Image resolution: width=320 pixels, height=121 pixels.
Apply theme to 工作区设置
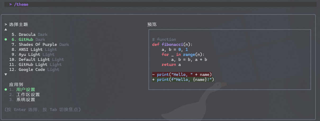pyautogui.click(x=28, y=95)
